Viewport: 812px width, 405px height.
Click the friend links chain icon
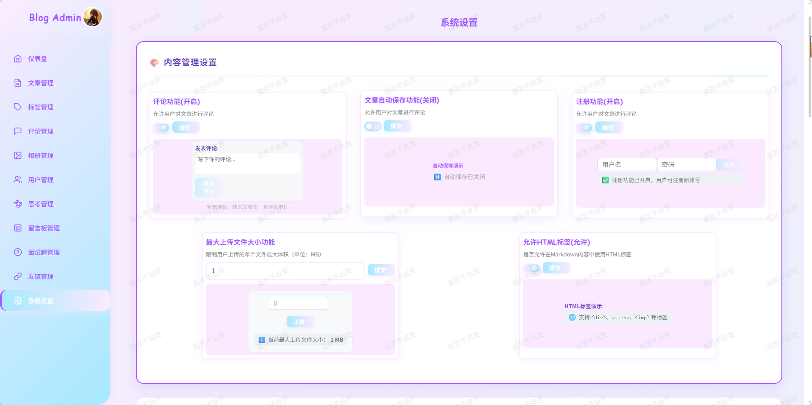point(18,276)
